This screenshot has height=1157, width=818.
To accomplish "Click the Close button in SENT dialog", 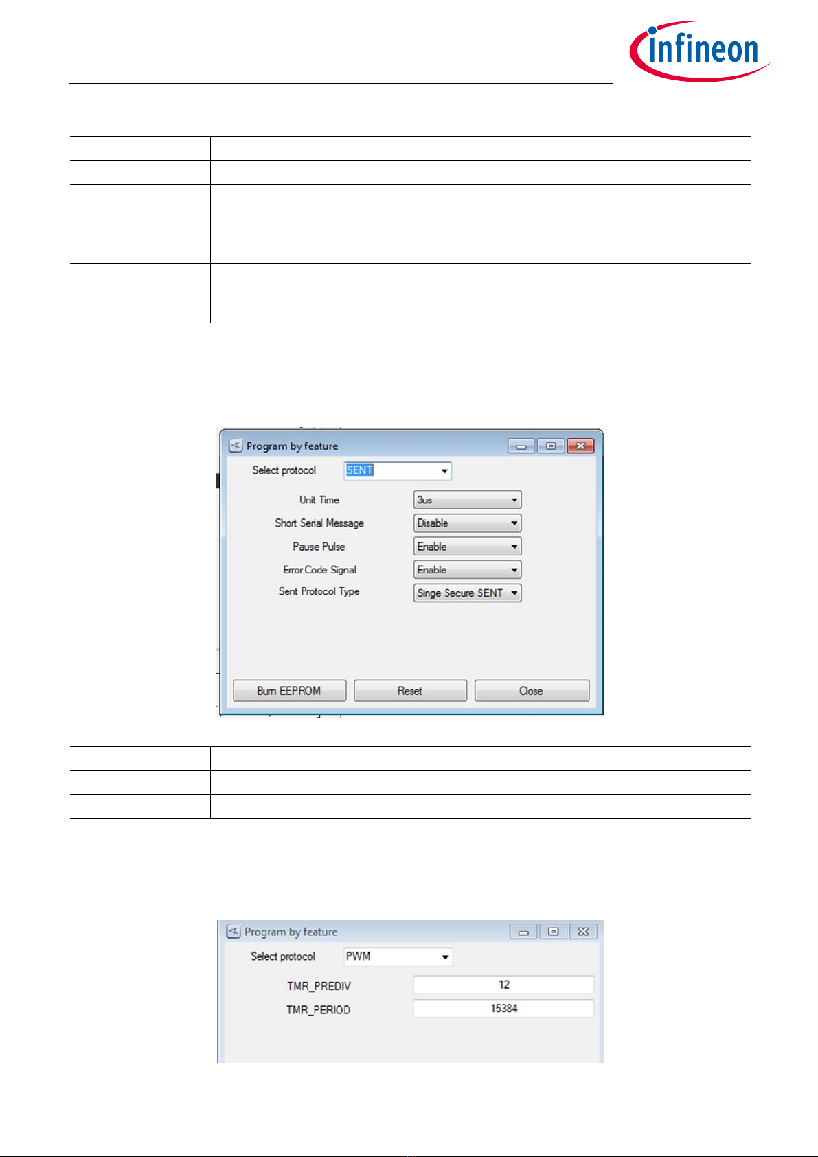I will click(x=532, y=691).
